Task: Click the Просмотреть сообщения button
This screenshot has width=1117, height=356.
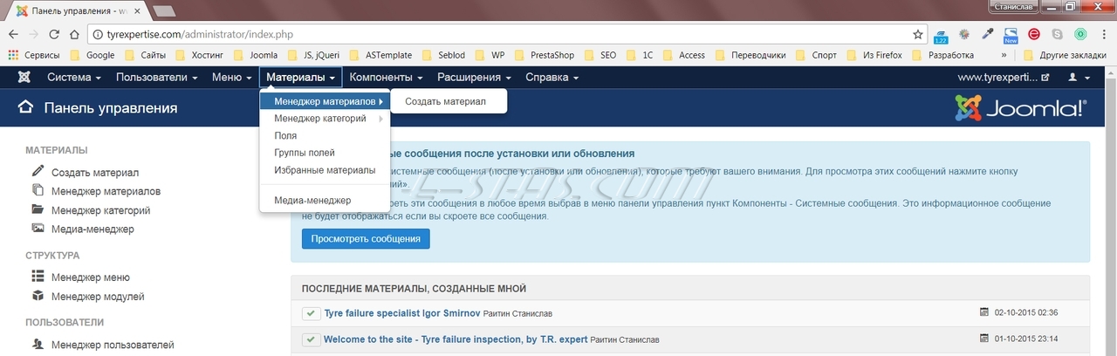Action: 366,238
